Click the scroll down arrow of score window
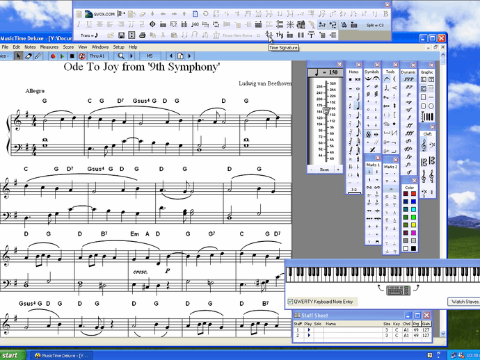 tap(442, 334)
